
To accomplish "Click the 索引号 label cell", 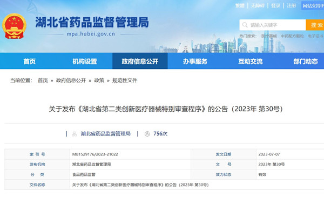I will [x=37, y=154].
